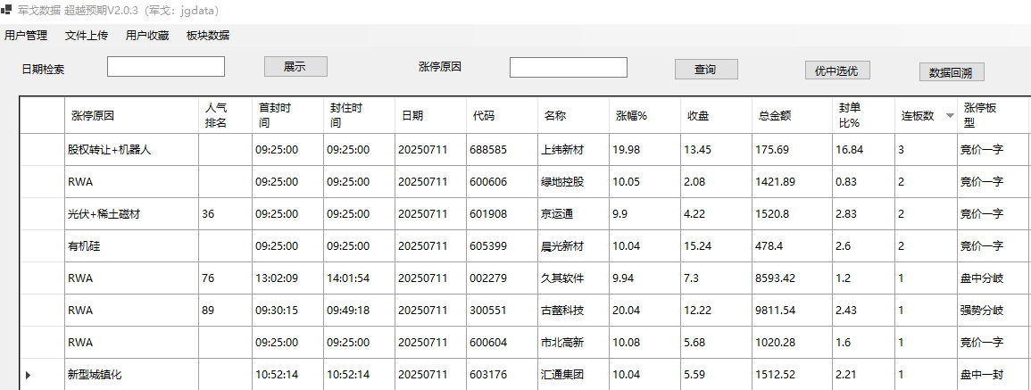
Task: Select sealed time 14:01:54
Action: 359,278
